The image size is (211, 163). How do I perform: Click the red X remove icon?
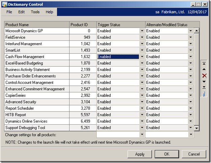204,76
